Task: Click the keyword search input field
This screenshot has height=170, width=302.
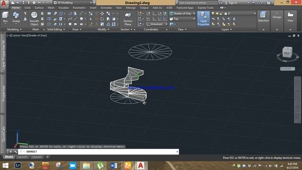Action: point(198,3)
